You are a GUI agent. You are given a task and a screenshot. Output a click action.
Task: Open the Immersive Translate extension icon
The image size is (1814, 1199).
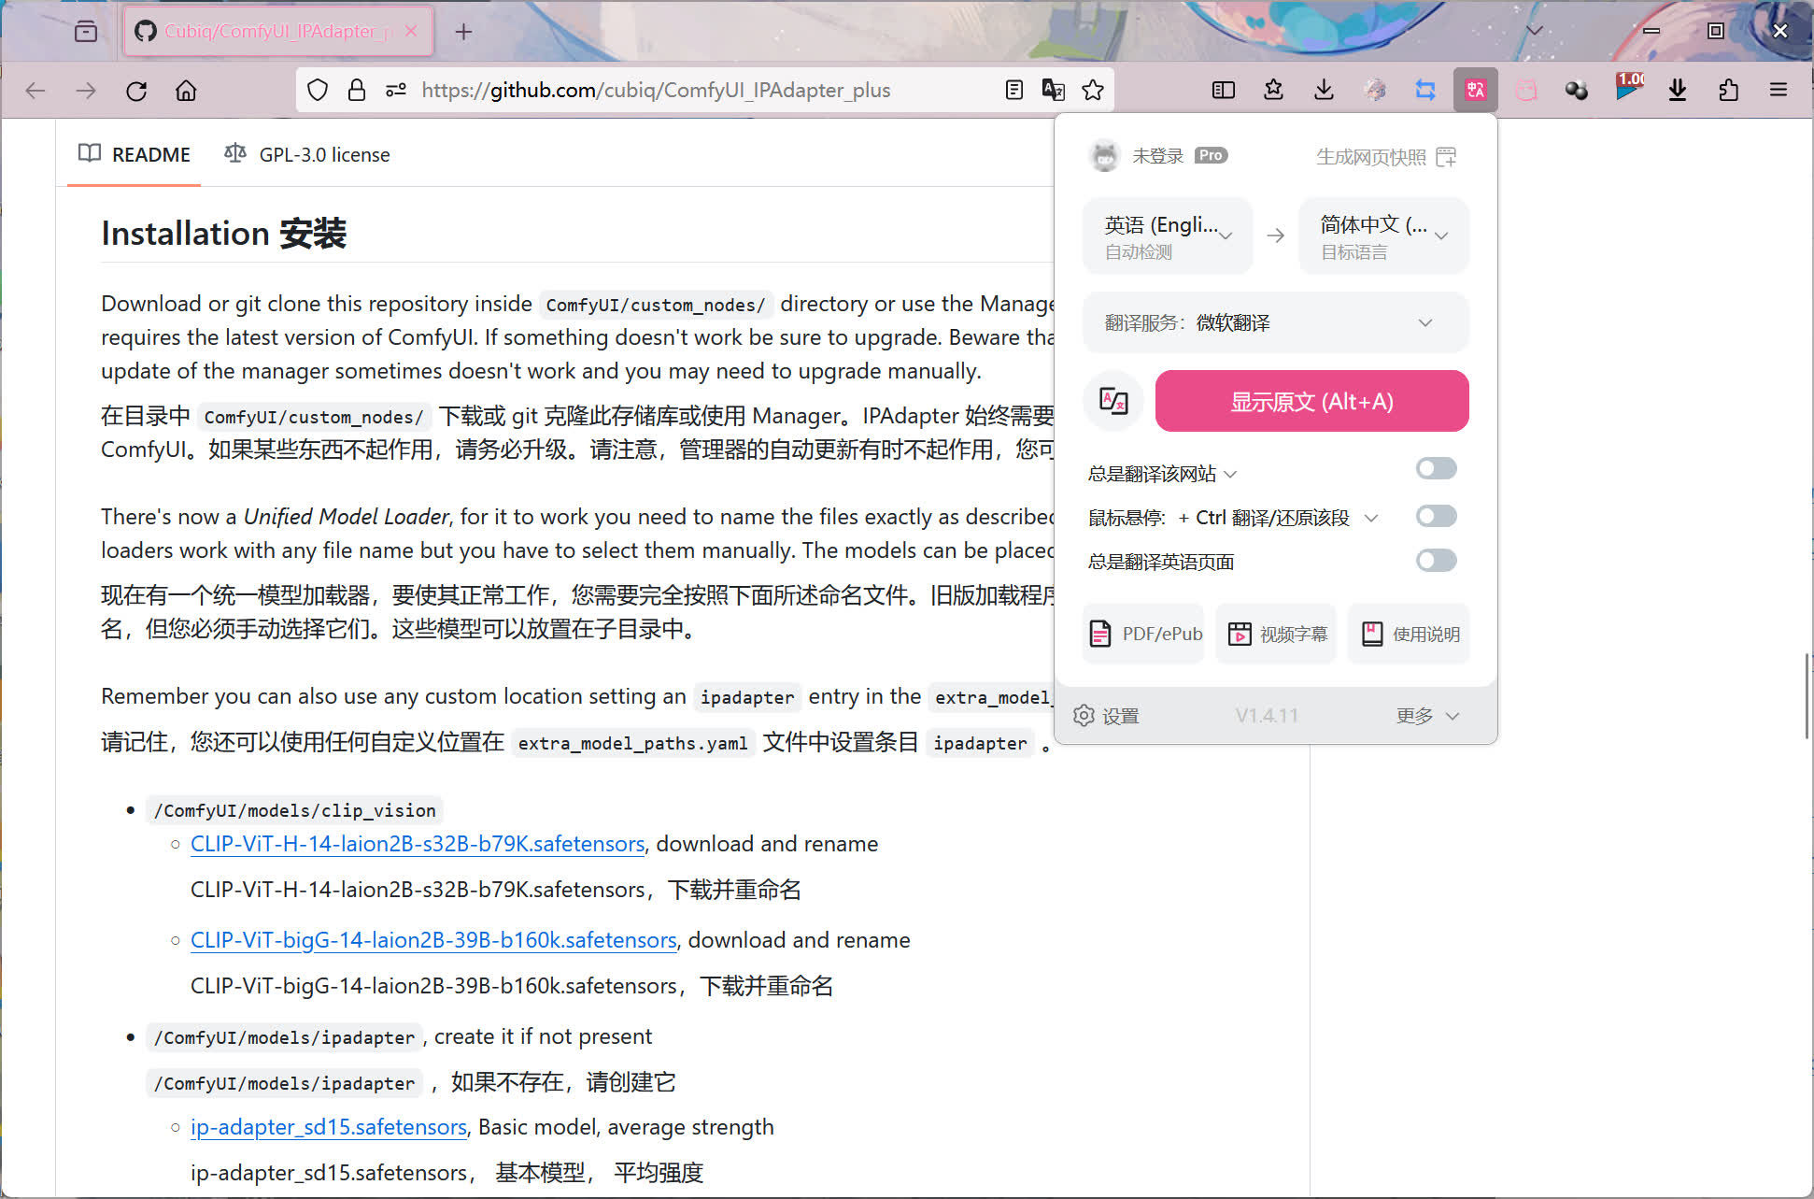[1475, 90]
